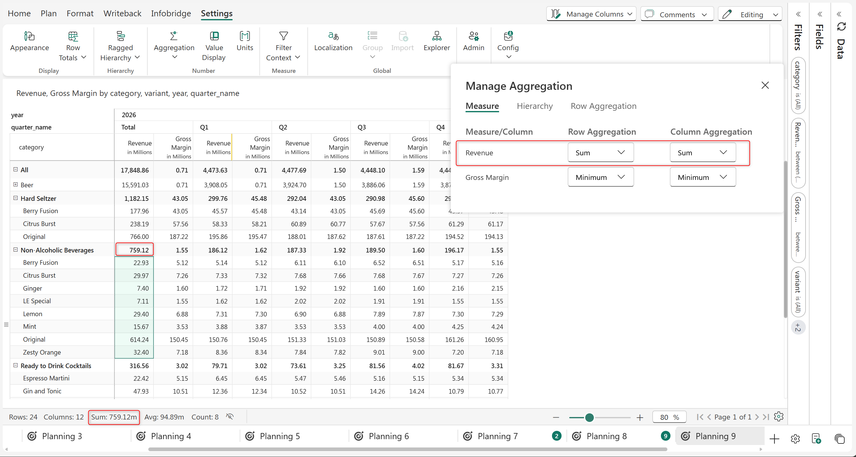Screen dimensions: 856x457
Task: Open the Manage Columns dropdown
Action: [591, 14]
